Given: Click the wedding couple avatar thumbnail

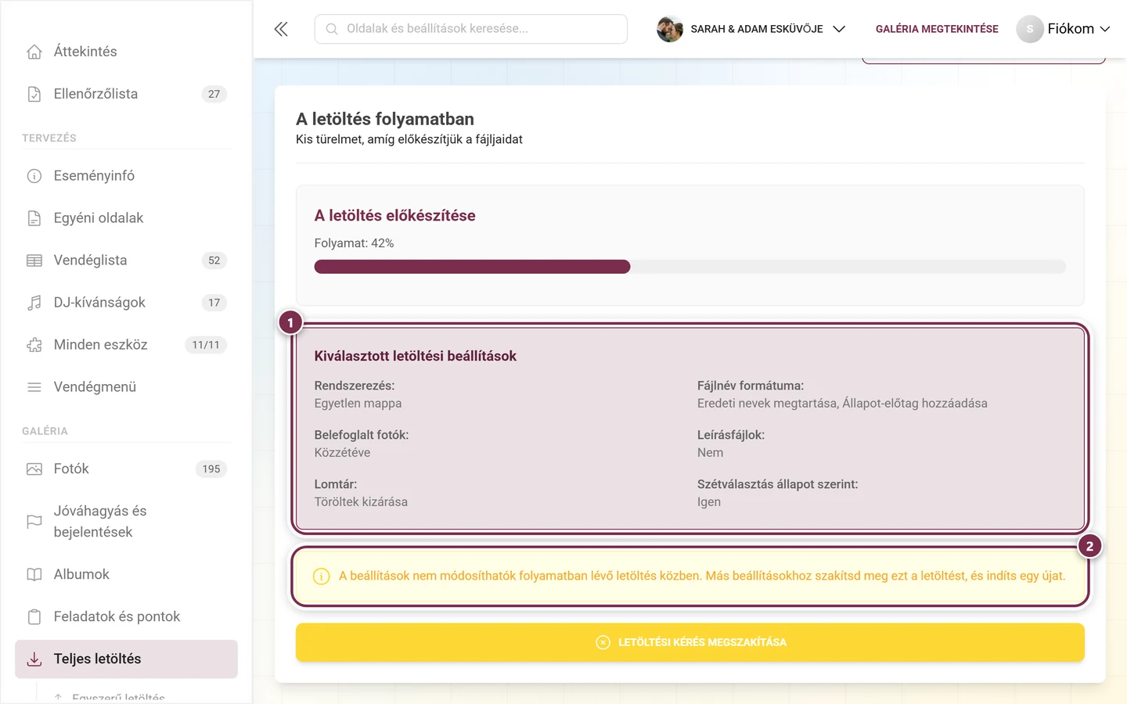Looking at the screenshot, I should 670,29.
